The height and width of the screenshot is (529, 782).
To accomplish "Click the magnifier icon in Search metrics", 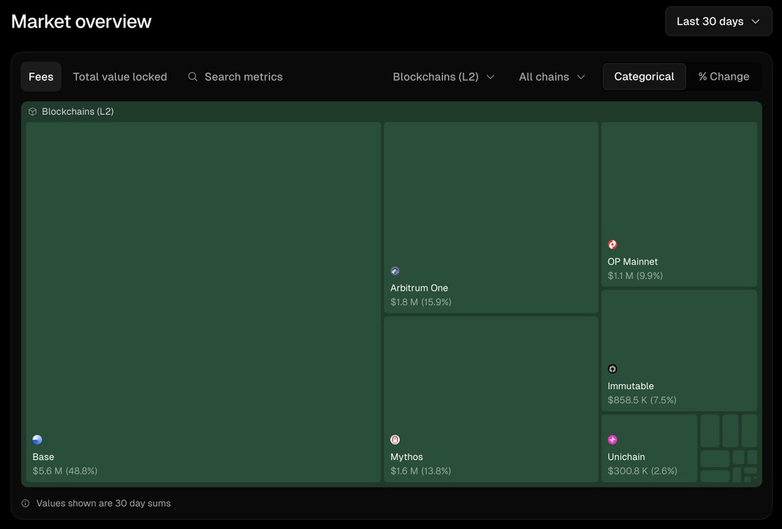I will [193, 77].
